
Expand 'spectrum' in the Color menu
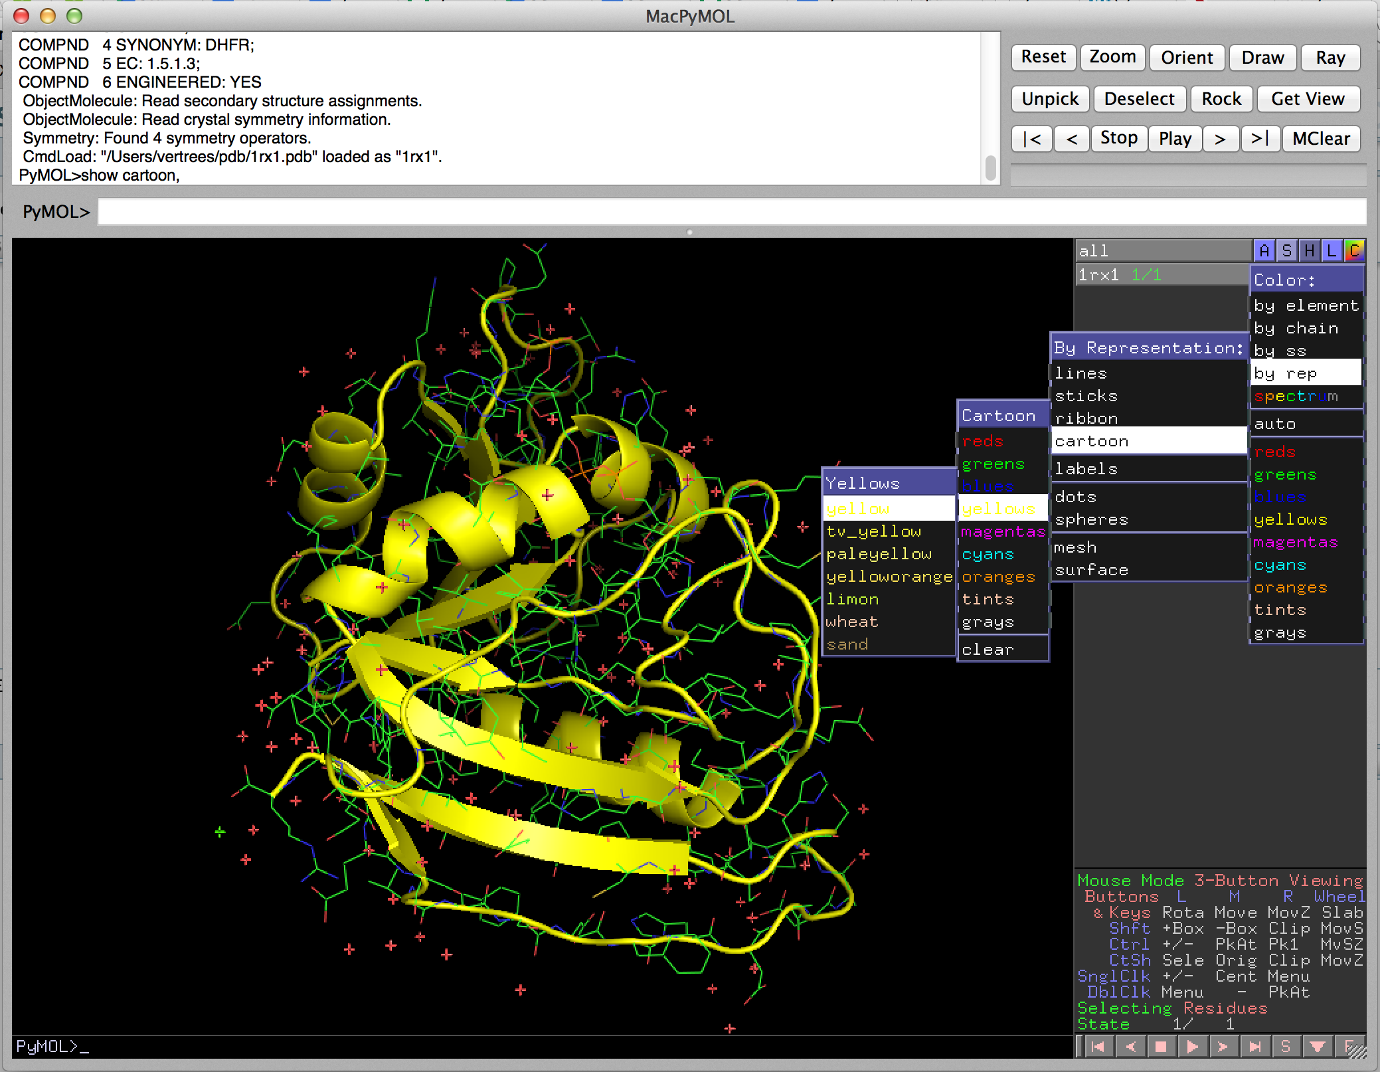coord(1306,396)
